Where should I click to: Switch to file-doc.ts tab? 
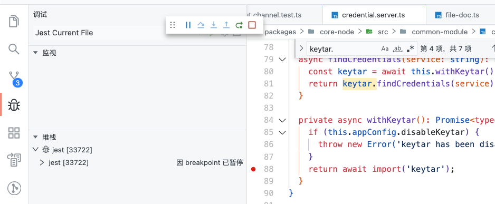click(462, 15)
